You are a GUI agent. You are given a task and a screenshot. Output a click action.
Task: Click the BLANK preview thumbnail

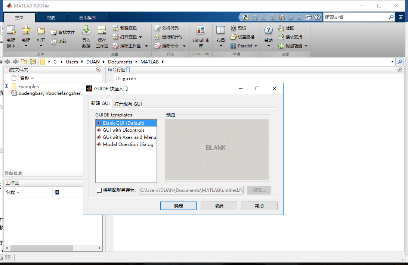(x=217, y=149)
